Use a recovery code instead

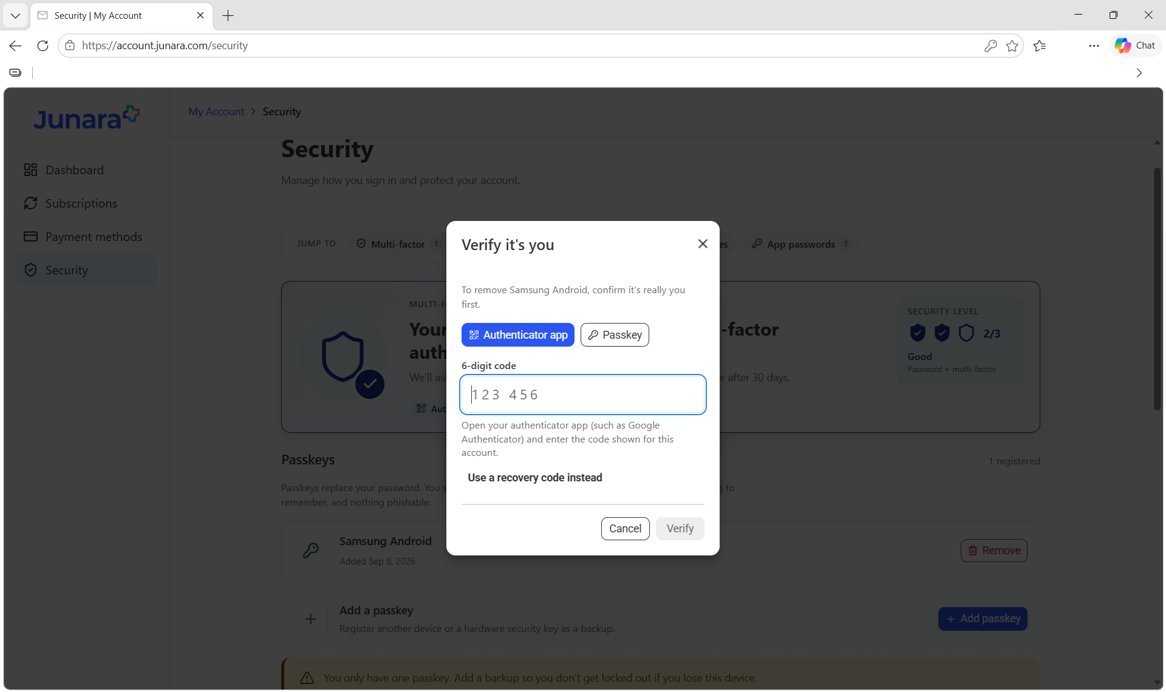click(x=534, y=478)
